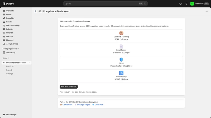
Task: Open the GPSR Hub link
Action: (x=99, y=105)
